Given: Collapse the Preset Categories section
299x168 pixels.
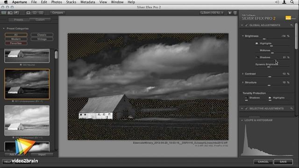Looking at the screenshot, I should click(x=4, y=28).
